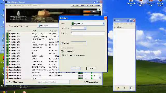Select the row hosted by TheSoapyTaco

(32, 48)
